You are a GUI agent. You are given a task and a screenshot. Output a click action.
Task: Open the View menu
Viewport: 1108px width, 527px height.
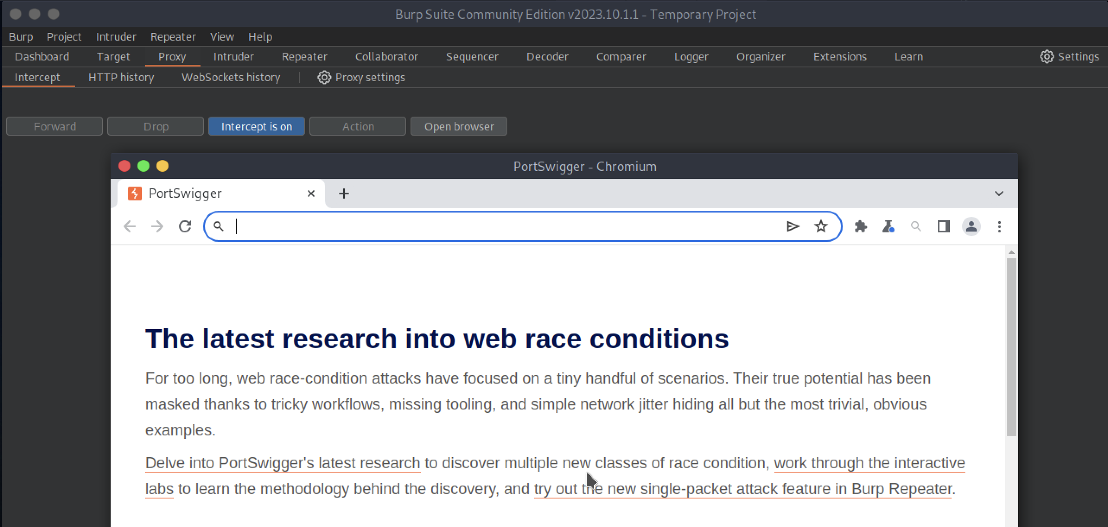(x=222, y=37)
